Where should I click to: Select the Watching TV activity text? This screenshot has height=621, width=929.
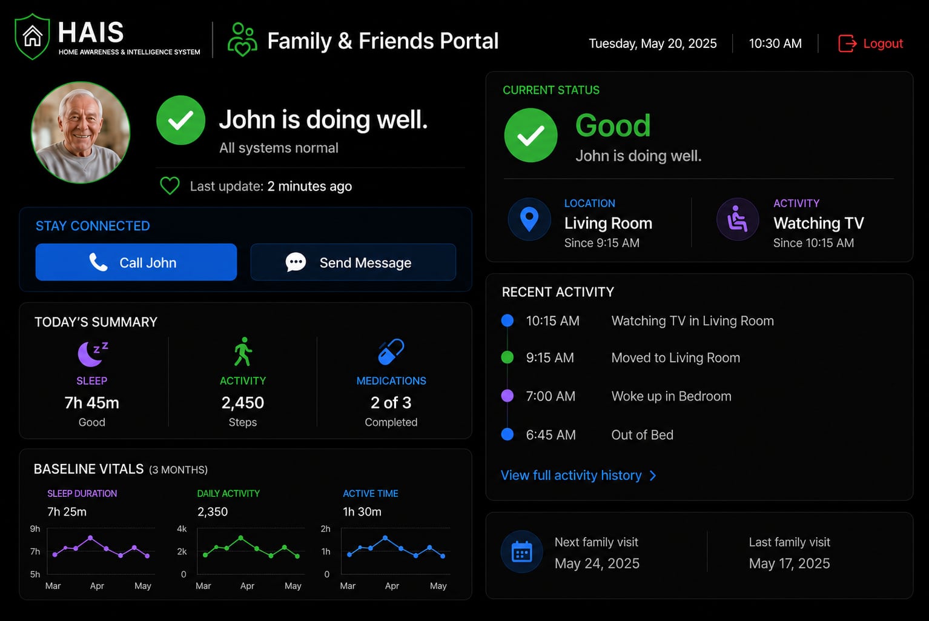click(x=819, y=223)
